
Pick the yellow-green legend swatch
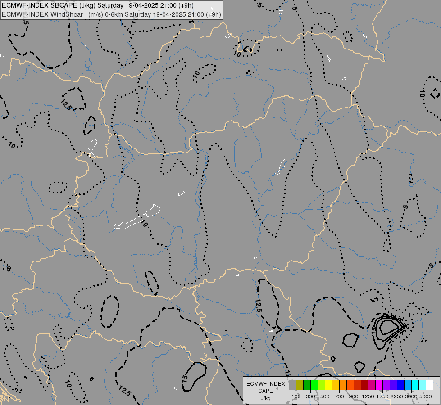(322, 385)
